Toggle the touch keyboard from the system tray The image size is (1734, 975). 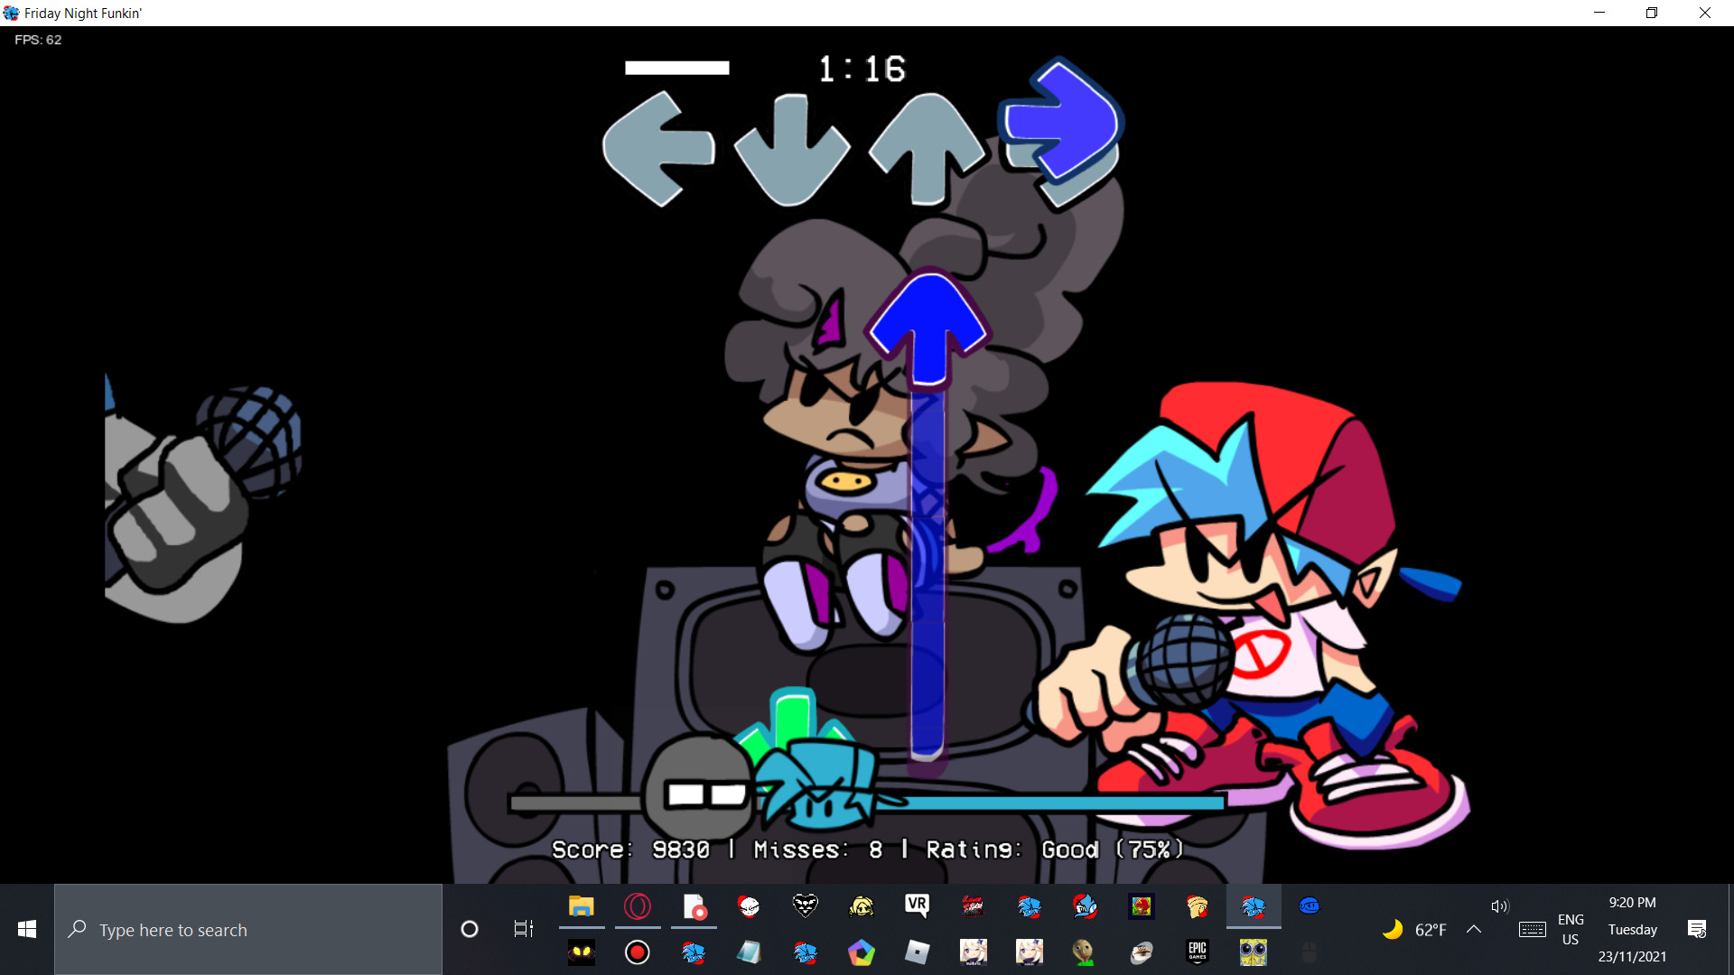coord(1534,930)
